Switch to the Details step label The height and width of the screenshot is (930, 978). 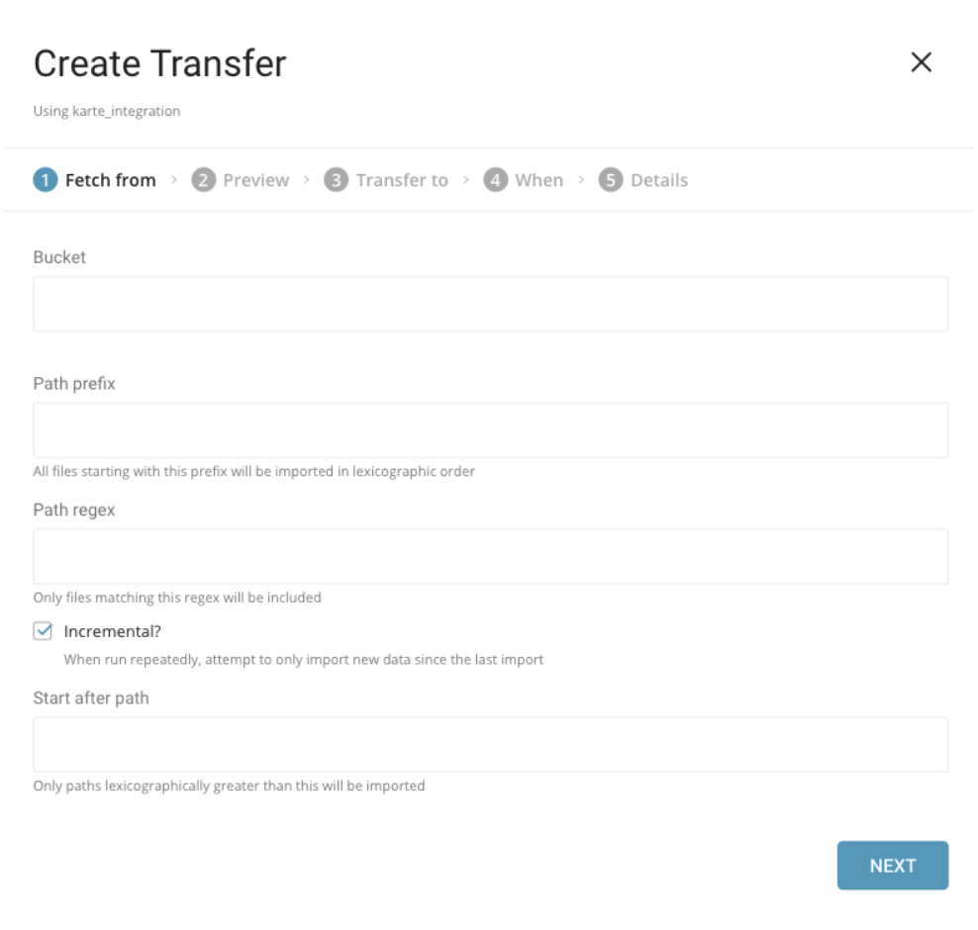point(659,180)
